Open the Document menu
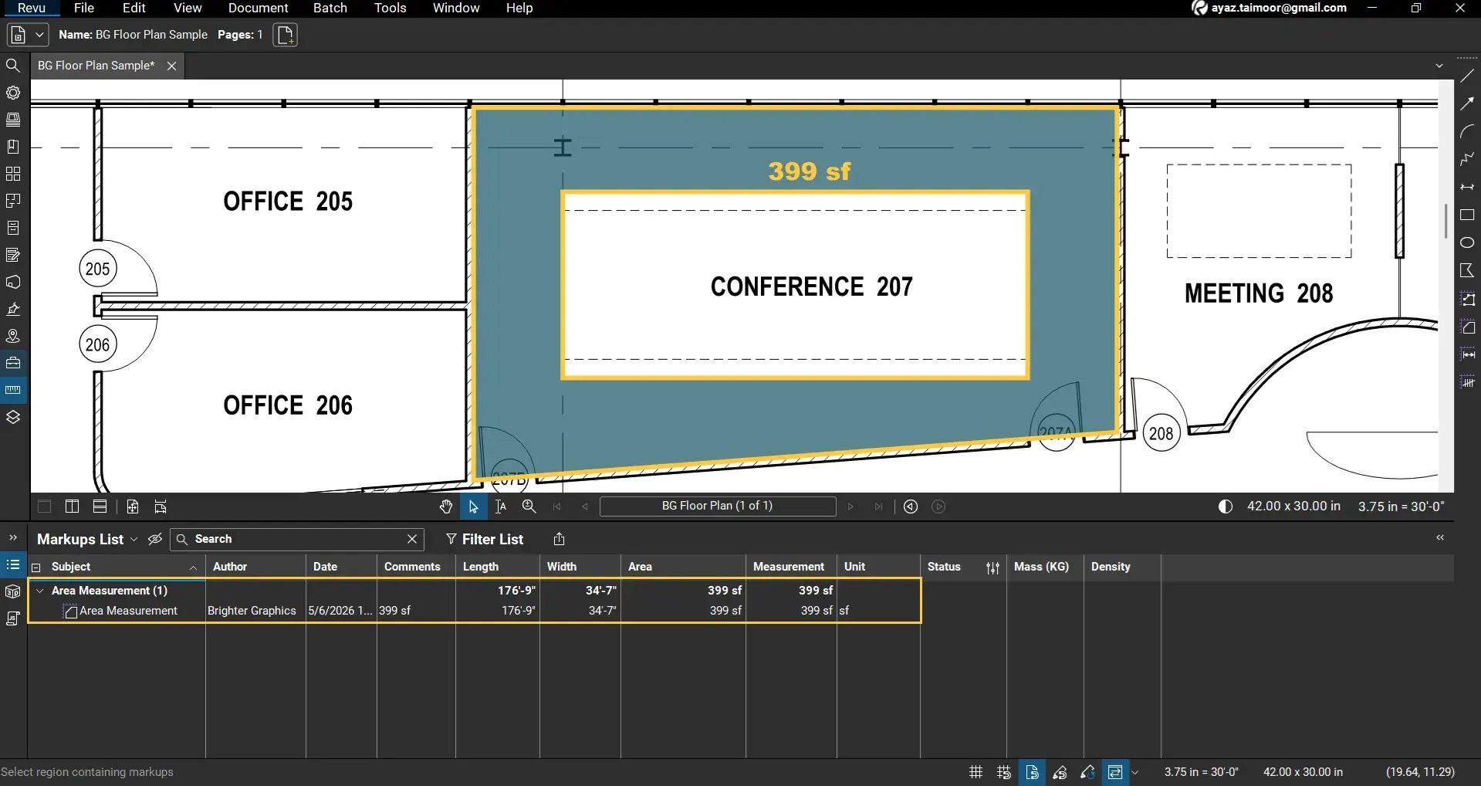 258,8
